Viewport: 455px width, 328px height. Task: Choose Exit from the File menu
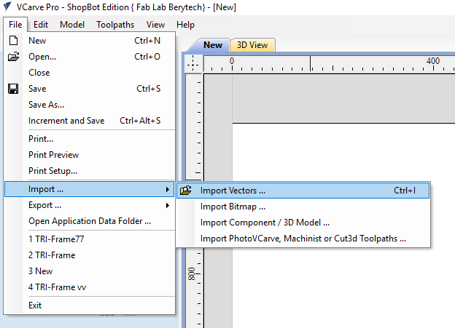tap(90, 305)
